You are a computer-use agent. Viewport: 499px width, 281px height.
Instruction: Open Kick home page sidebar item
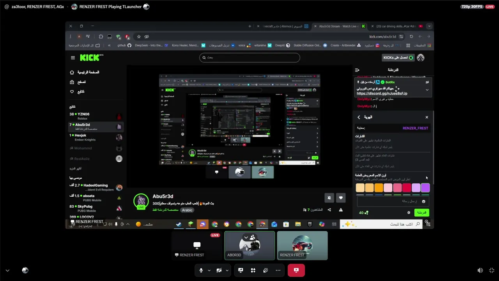coord(85,72)
